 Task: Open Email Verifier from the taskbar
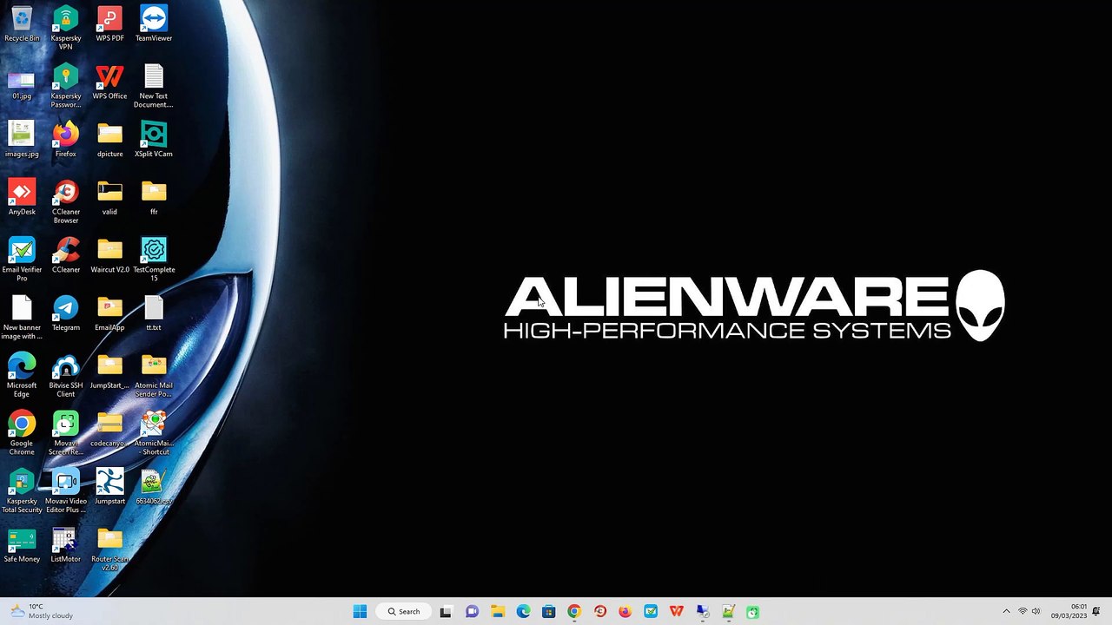tap(651, 611)
